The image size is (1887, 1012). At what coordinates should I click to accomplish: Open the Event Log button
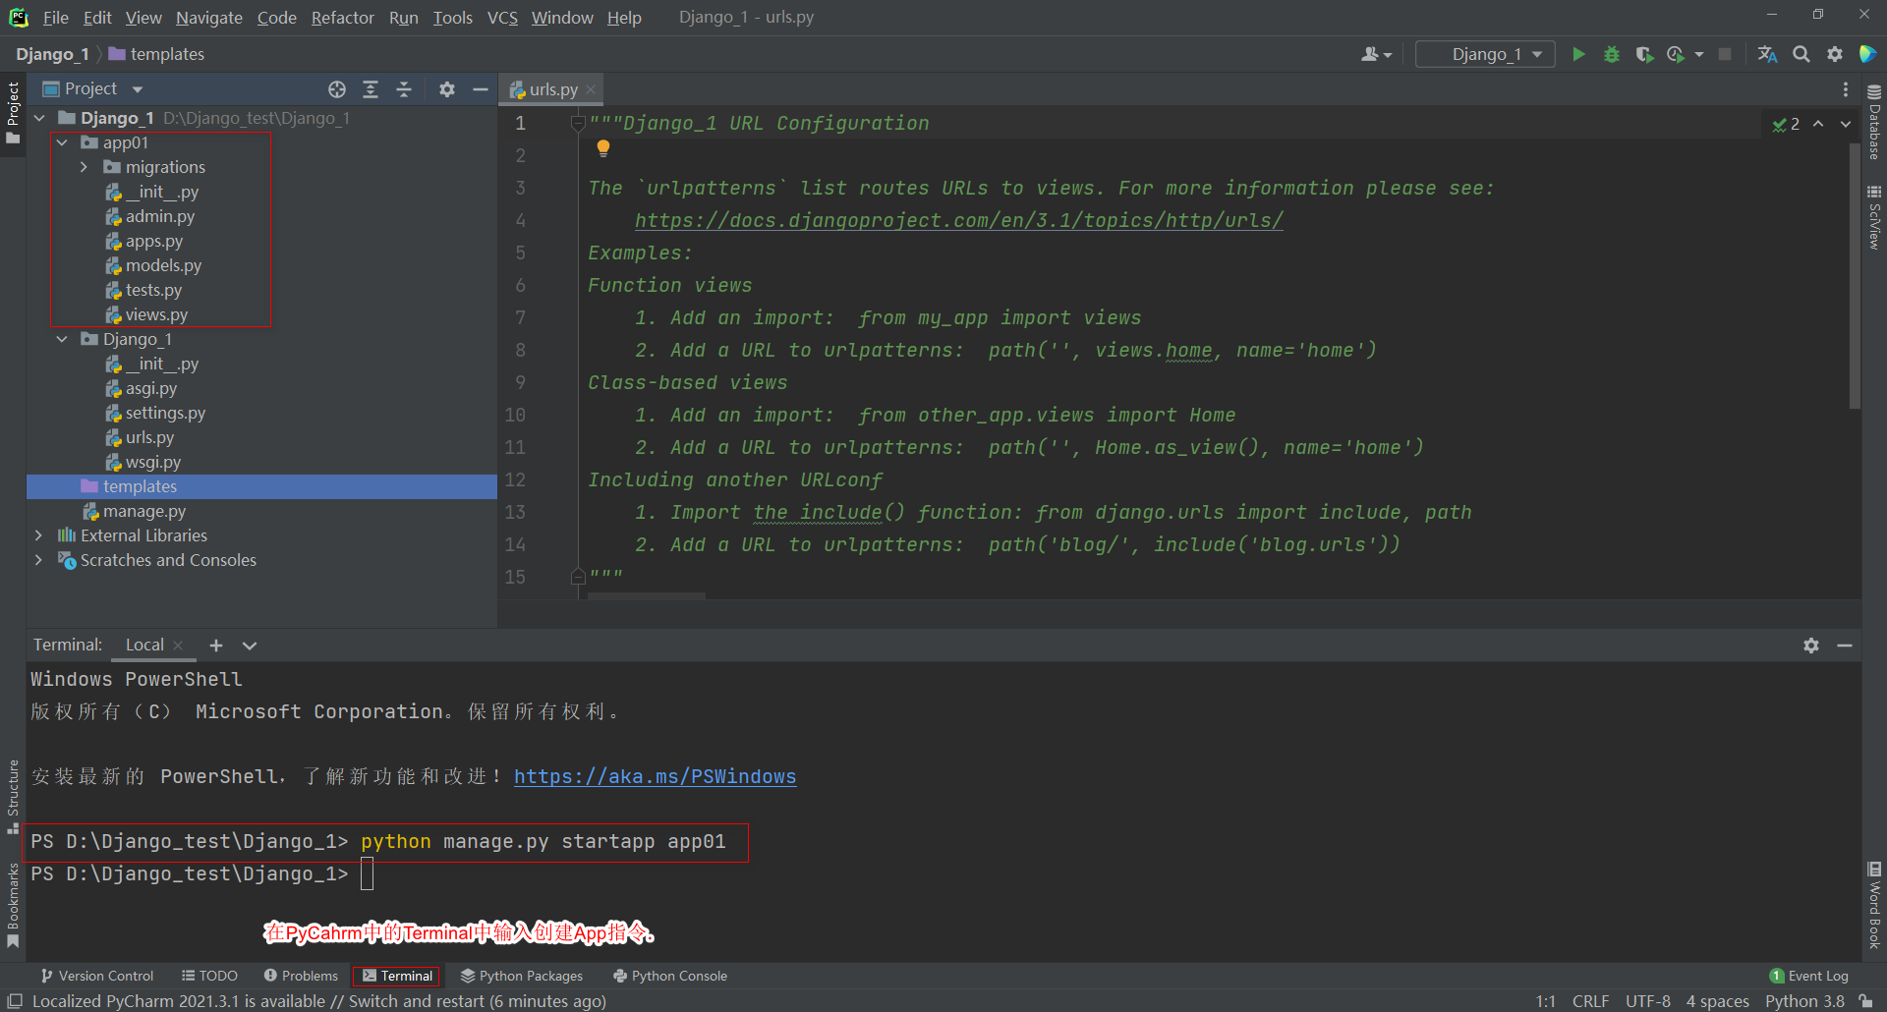point(1809,976)
